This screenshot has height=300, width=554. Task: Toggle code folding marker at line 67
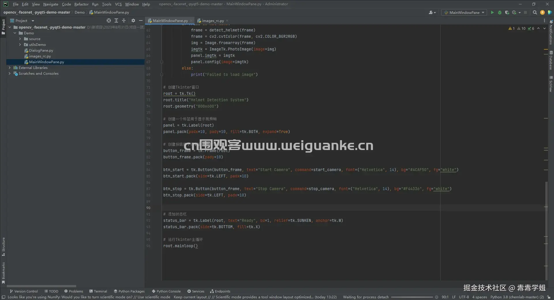162,62
